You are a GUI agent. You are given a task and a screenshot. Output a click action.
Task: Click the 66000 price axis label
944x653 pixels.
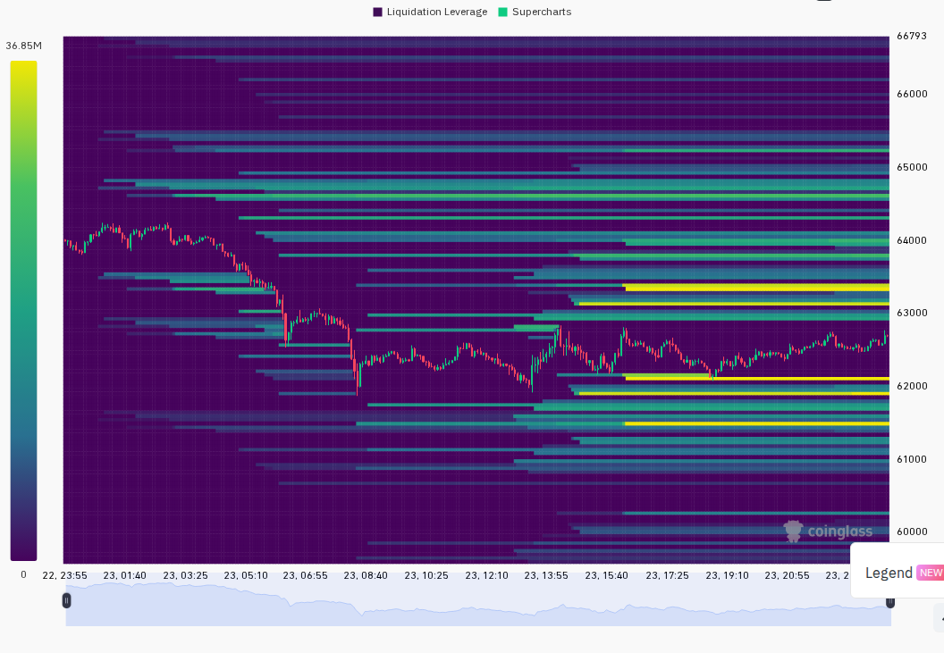point(912,94)
